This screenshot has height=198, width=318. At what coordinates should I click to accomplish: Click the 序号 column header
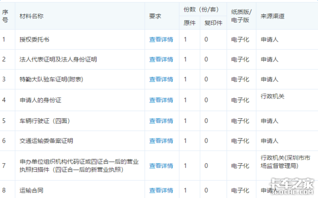click(x=5, y=16)
